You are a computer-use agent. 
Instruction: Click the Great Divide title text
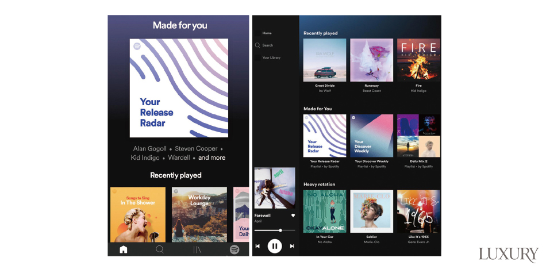coord(325,86)
